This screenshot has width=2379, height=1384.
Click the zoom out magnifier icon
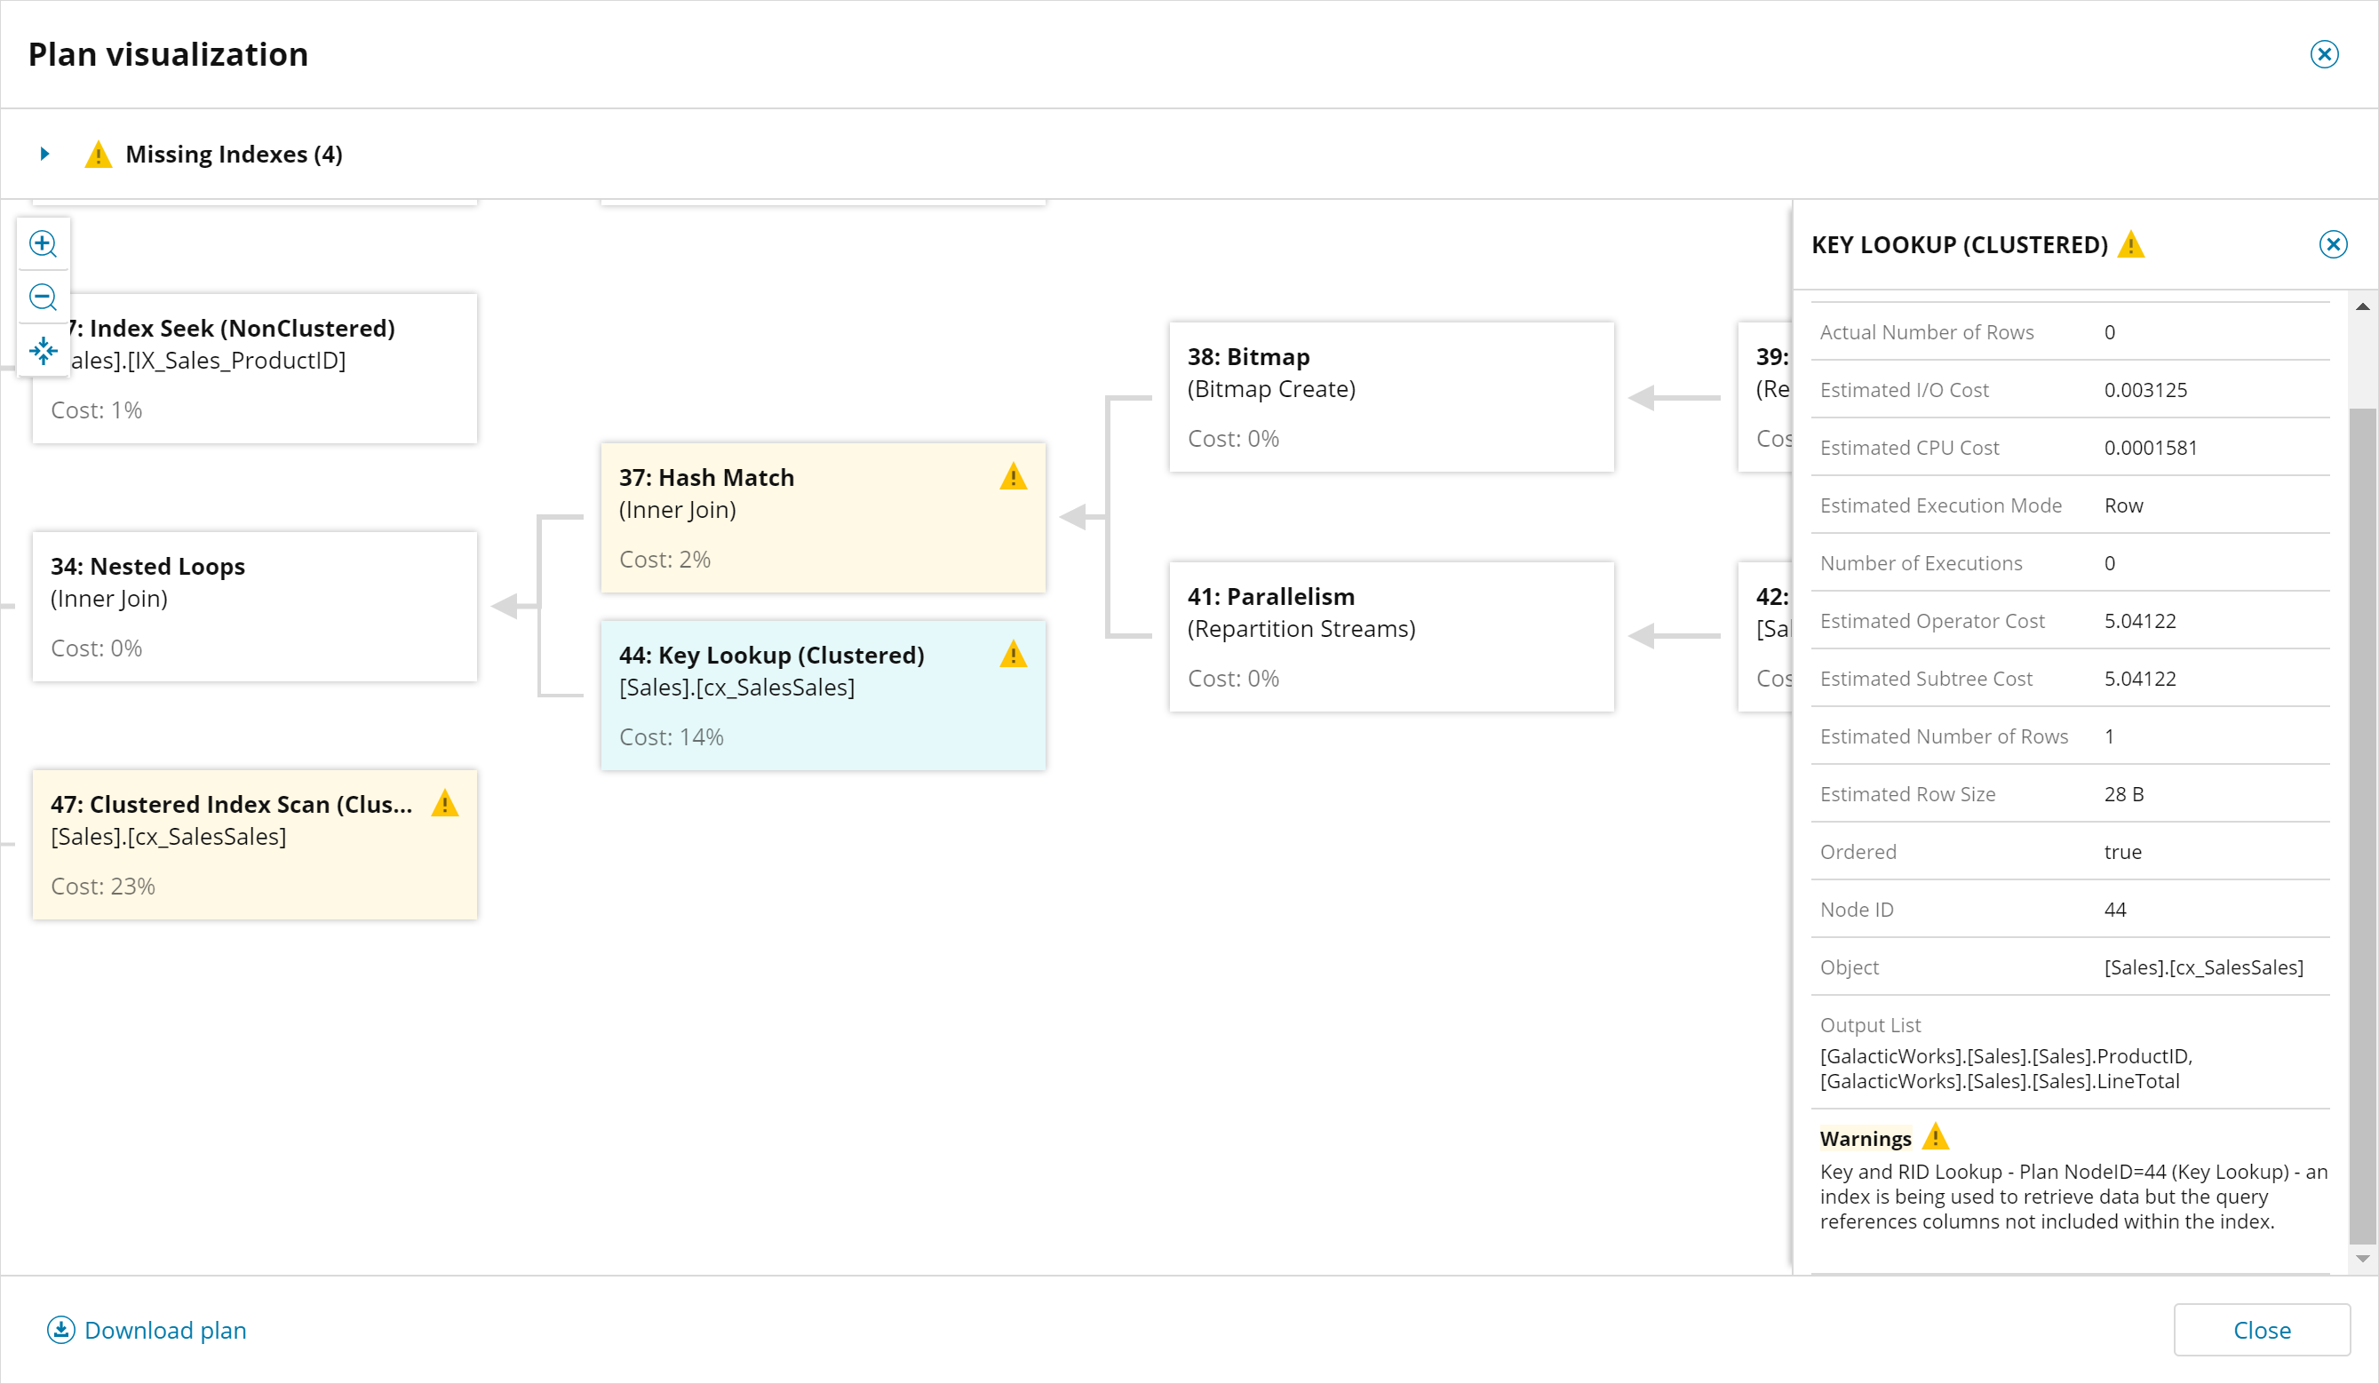tap(43, 298)
